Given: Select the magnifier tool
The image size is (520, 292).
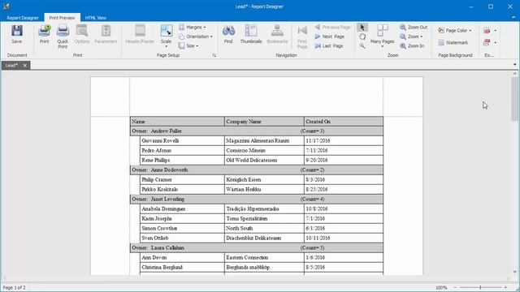Looking at the screenshot, I should (362, 45).
